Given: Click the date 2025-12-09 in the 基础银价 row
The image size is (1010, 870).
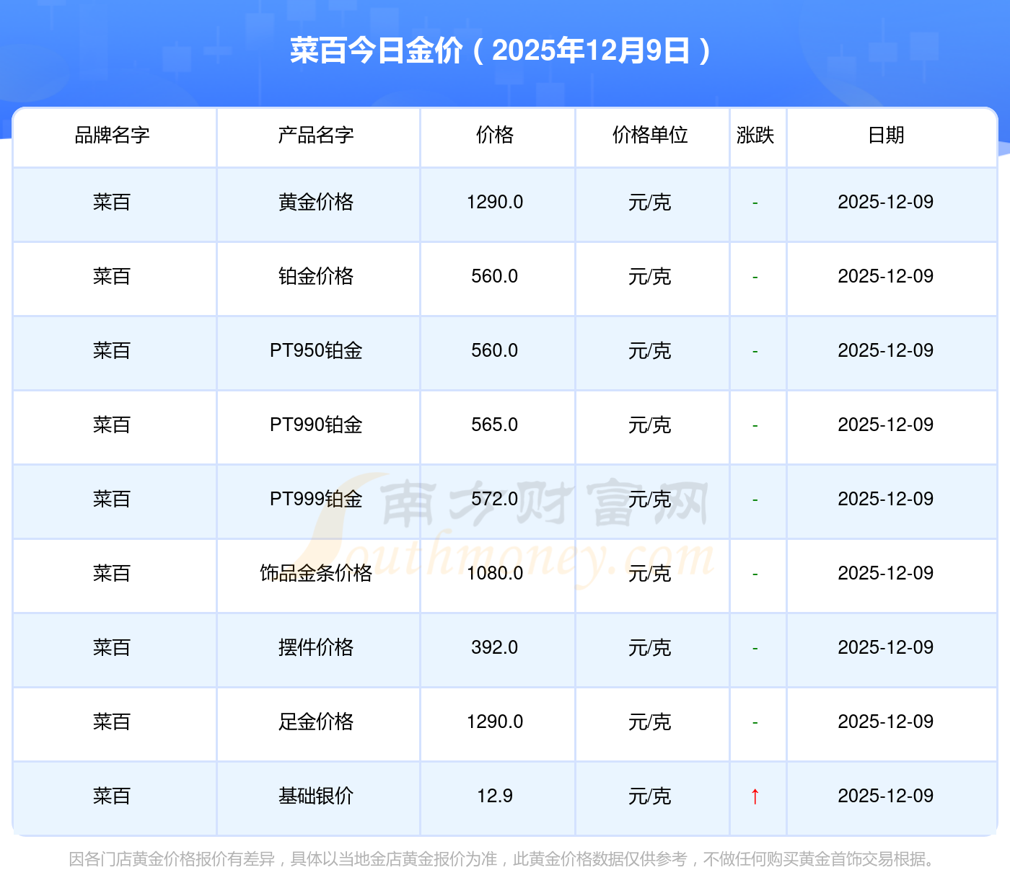Looking at the screenshot, I should 886,796.
